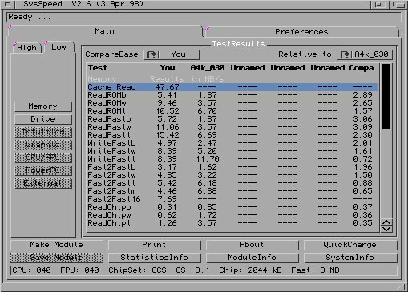Open the About dialog
Screen dimensions: 408x292
(252, 245)
